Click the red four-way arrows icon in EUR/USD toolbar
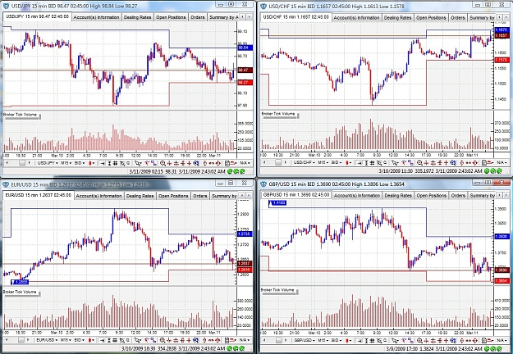Screen dimensions: 513x354 click(218, 340)
